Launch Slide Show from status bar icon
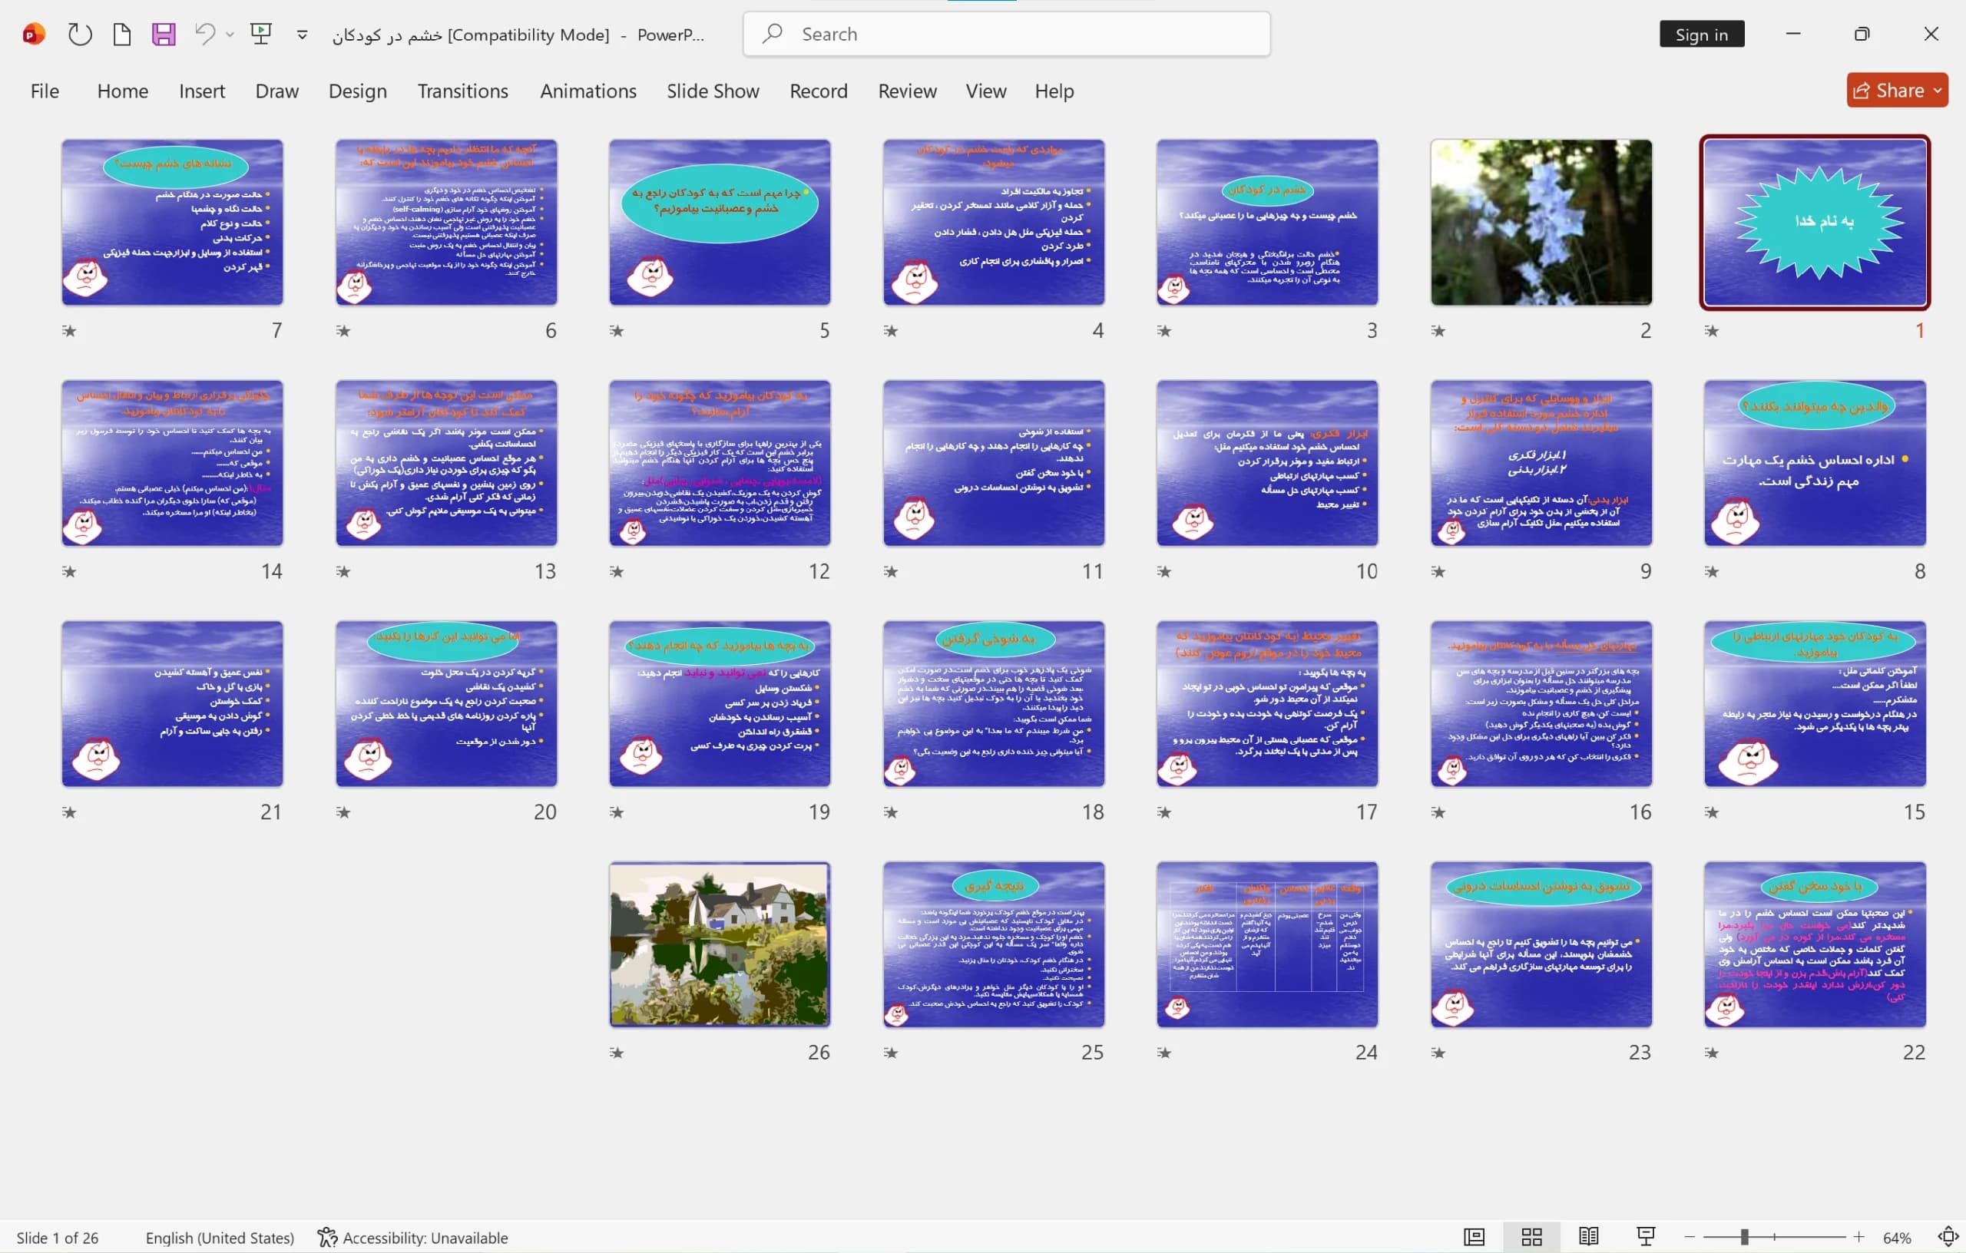Screen dimensions: 1966x1253 [1646, 1238]
